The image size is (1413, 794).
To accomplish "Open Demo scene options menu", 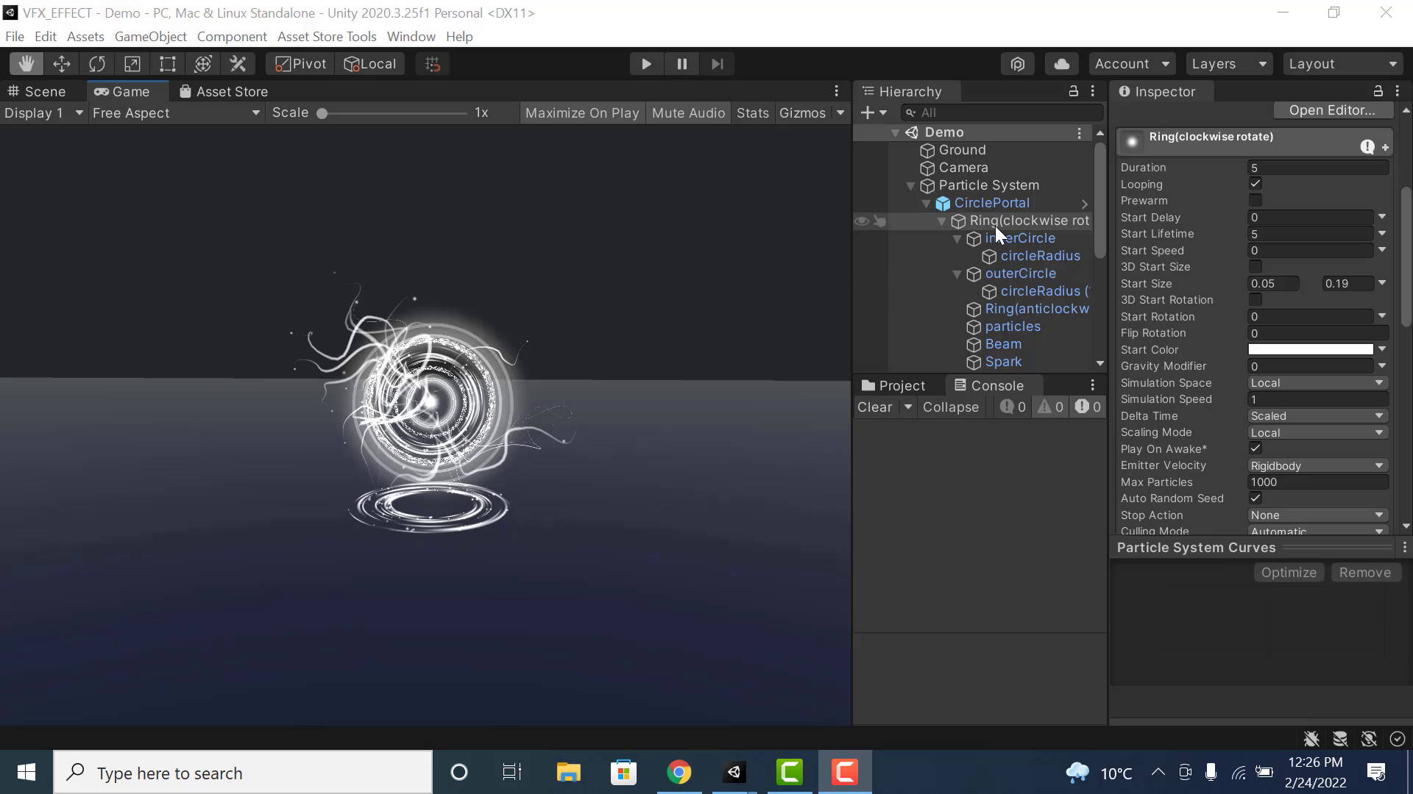I will coord(1080,133).
